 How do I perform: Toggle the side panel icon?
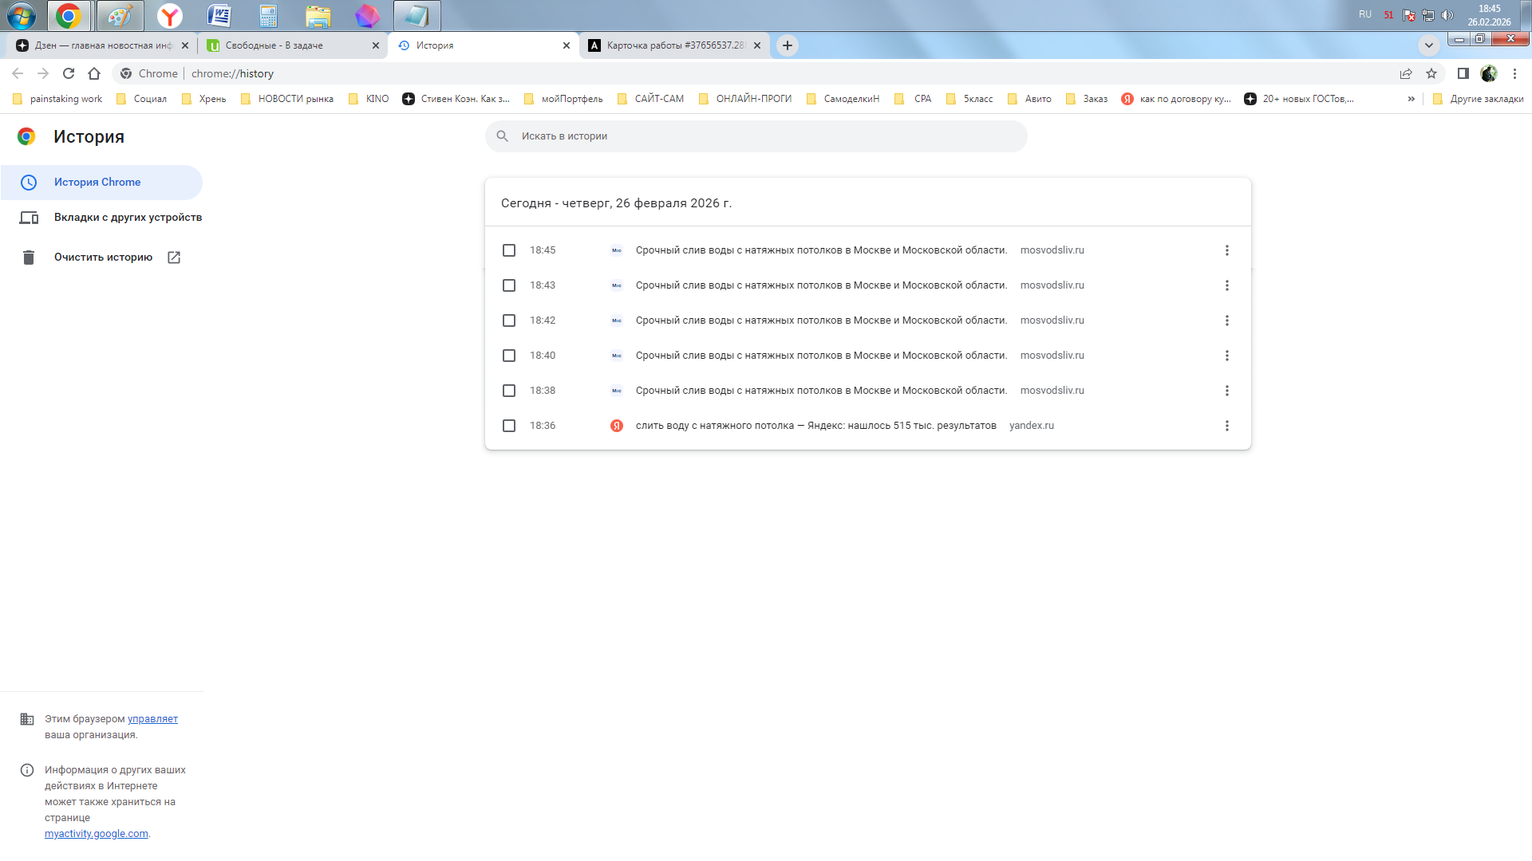(x=1463, y=73)
